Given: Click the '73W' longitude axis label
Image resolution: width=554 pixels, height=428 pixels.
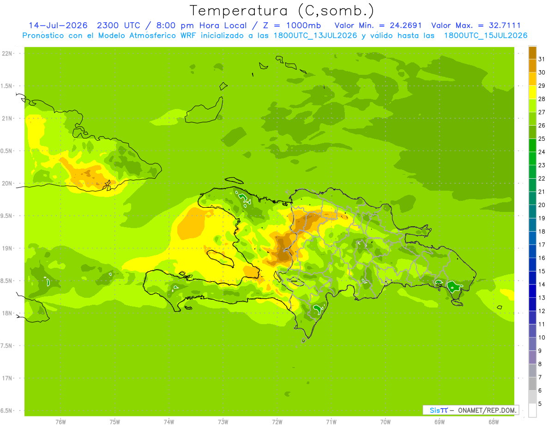Looking at the screenshot, I should (223, 422).
